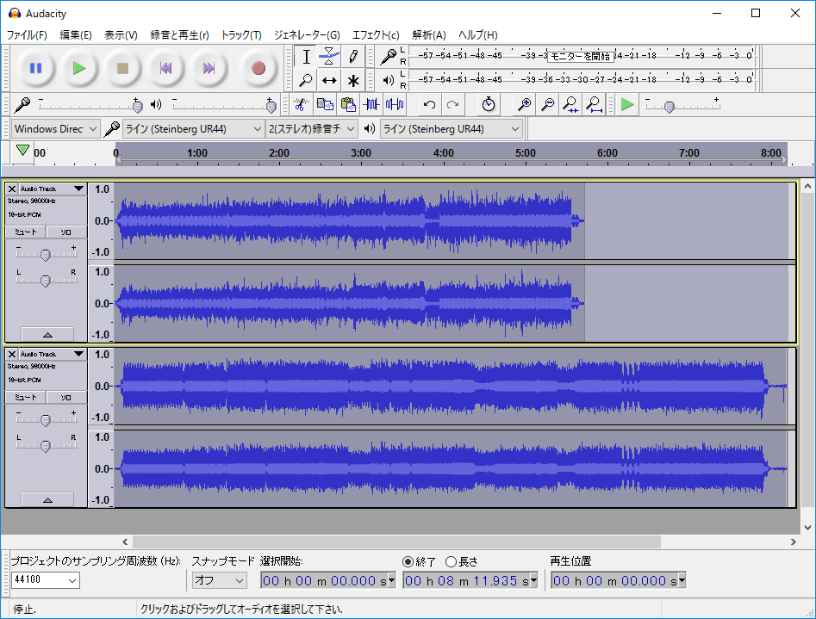Click the playback meter speaker icon
The image size is (816, 619).
(389, 80)
